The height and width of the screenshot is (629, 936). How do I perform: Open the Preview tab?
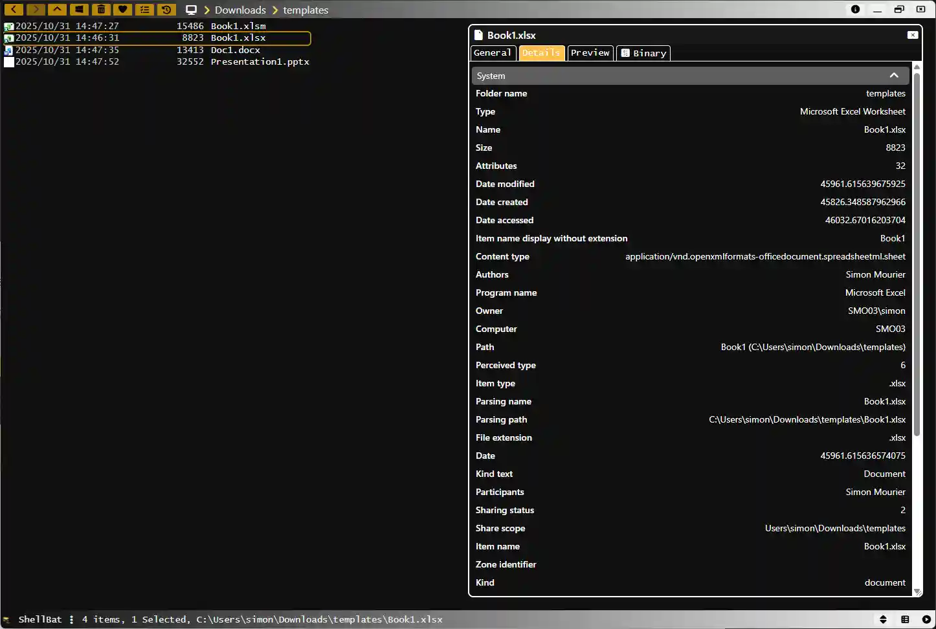pos(590,53)
